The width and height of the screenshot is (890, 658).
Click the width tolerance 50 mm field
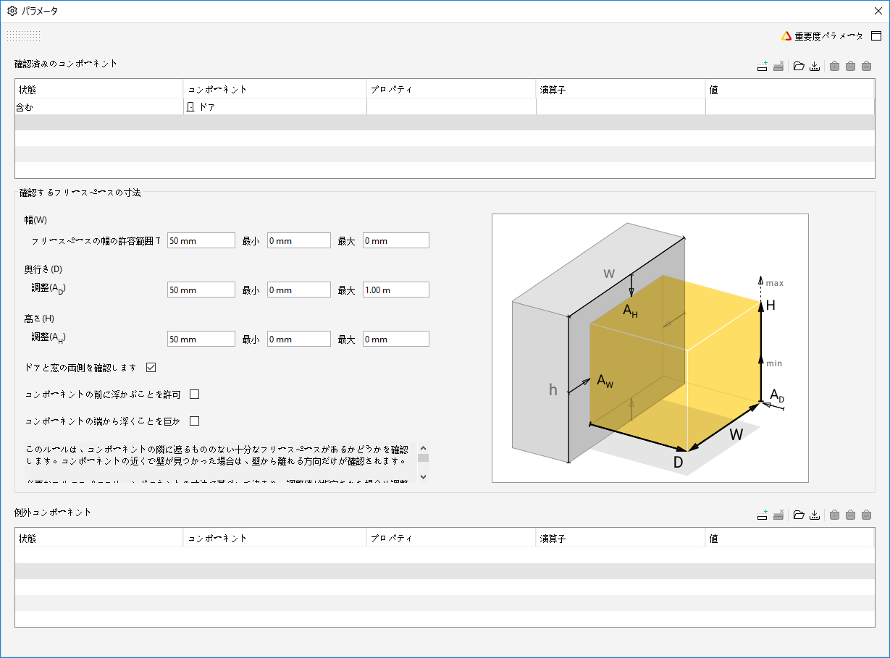point(201,240)
